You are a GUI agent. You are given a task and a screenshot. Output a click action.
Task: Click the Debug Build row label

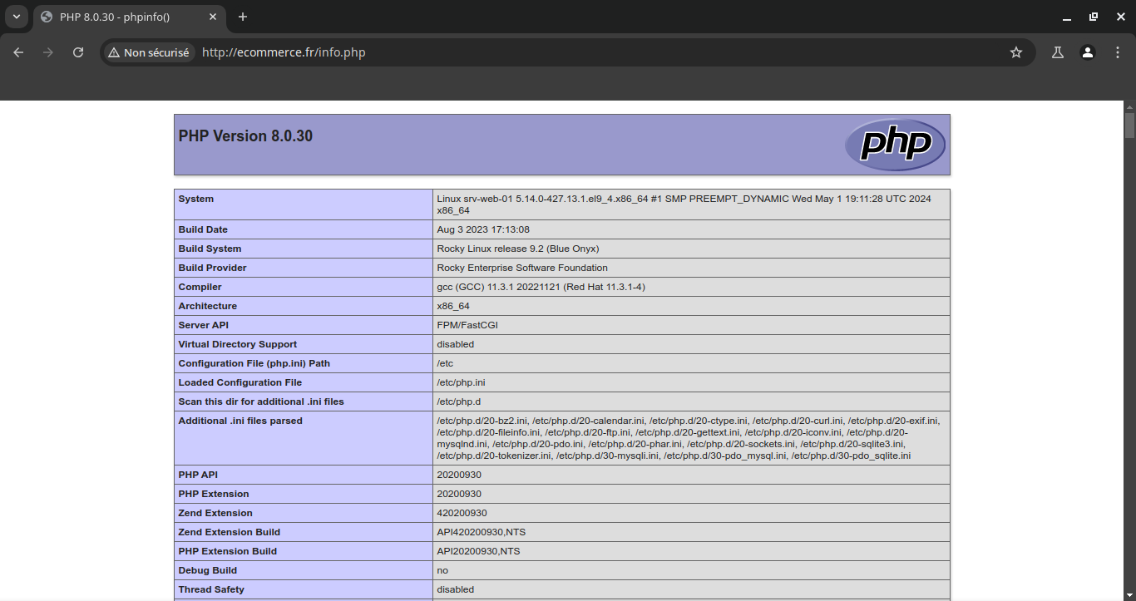tap(207, 570)
